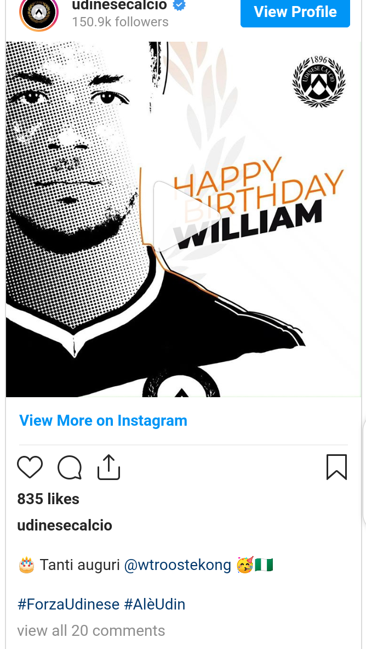Open the #AlèUdin hashtag

click(155, 605)
